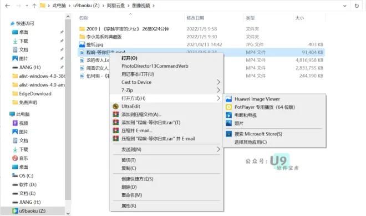Choose PhotoDirector13CommandVerb menu entry
Viewport: 366px width, 216px height.
155,66
